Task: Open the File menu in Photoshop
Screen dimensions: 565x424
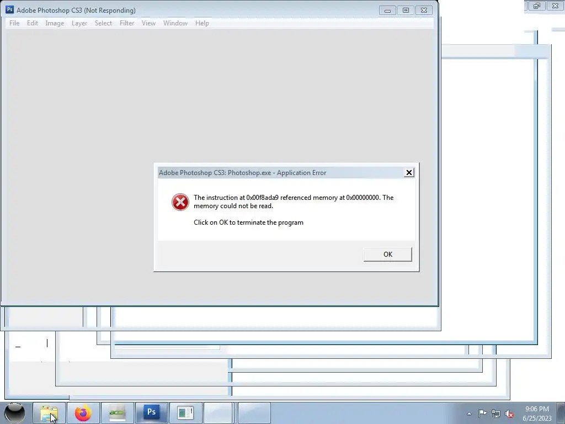Action: pyautogui.click(x=14, y=23)
